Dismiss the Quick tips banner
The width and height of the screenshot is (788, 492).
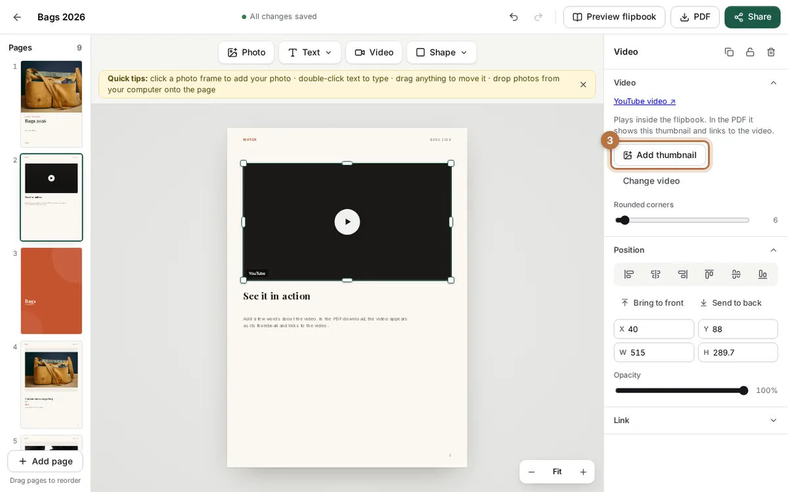583,85
